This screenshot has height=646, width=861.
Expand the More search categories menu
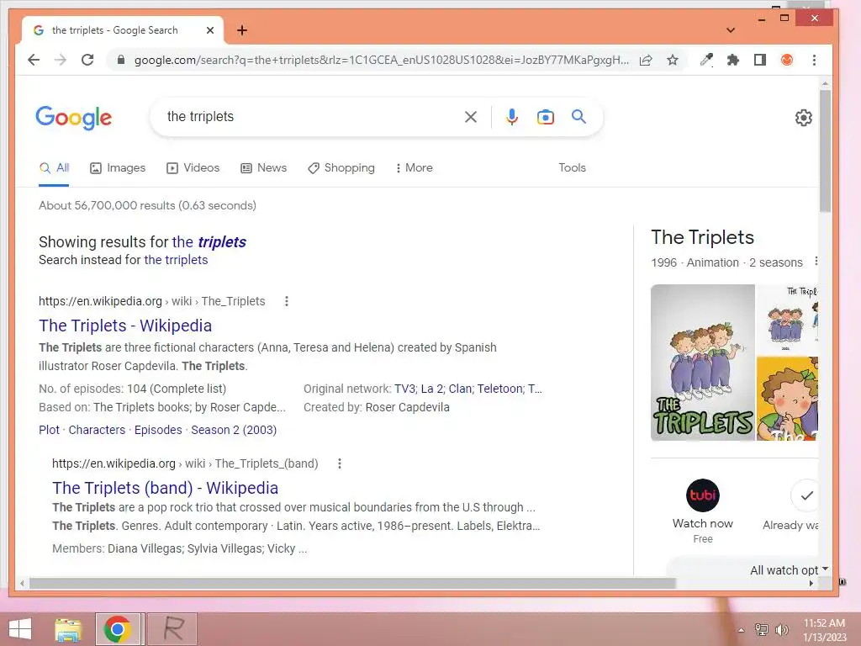(414, 167)
